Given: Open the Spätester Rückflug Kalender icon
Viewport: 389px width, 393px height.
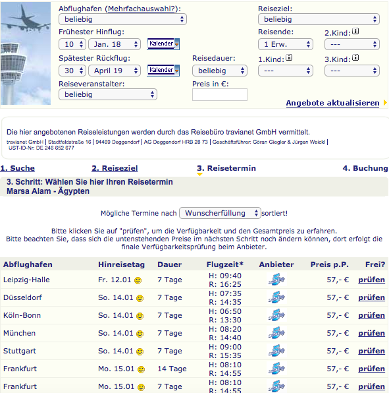Looking at the screenshot, I should pyautogui.click(x=163, y=71).
